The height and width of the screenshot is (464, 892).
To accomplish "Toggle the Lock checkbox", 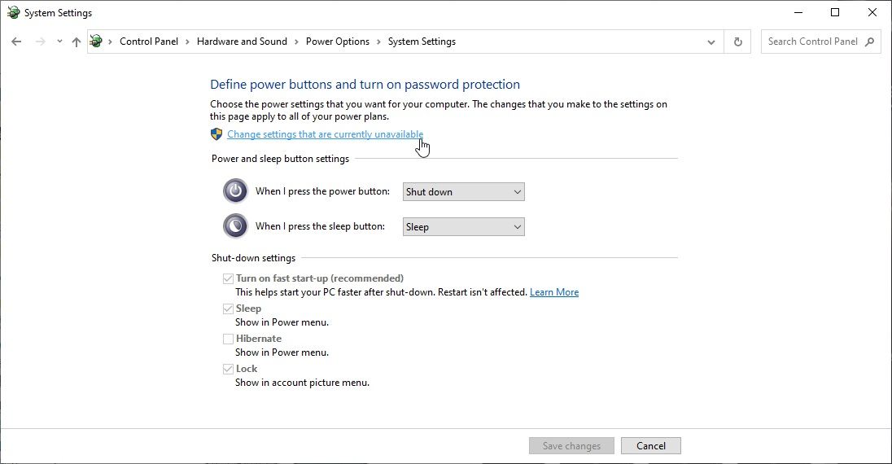I will [228, 369].
